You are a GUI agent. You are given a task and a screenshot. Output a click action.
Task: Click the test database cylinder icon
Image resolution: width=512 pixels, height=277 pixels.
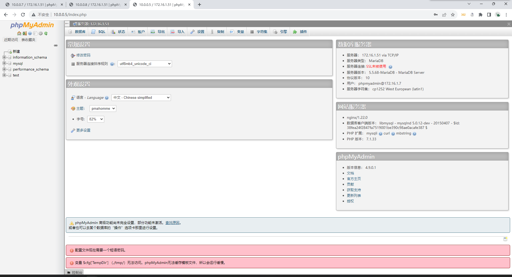[10, 75]
